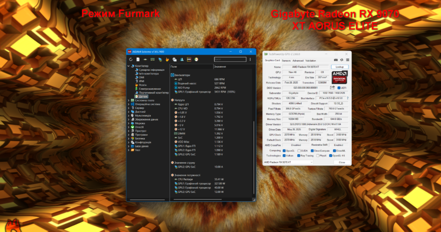Open the GPU-Z hamburger menu icon
Screen dimensions: 441x232
(348, 60)
